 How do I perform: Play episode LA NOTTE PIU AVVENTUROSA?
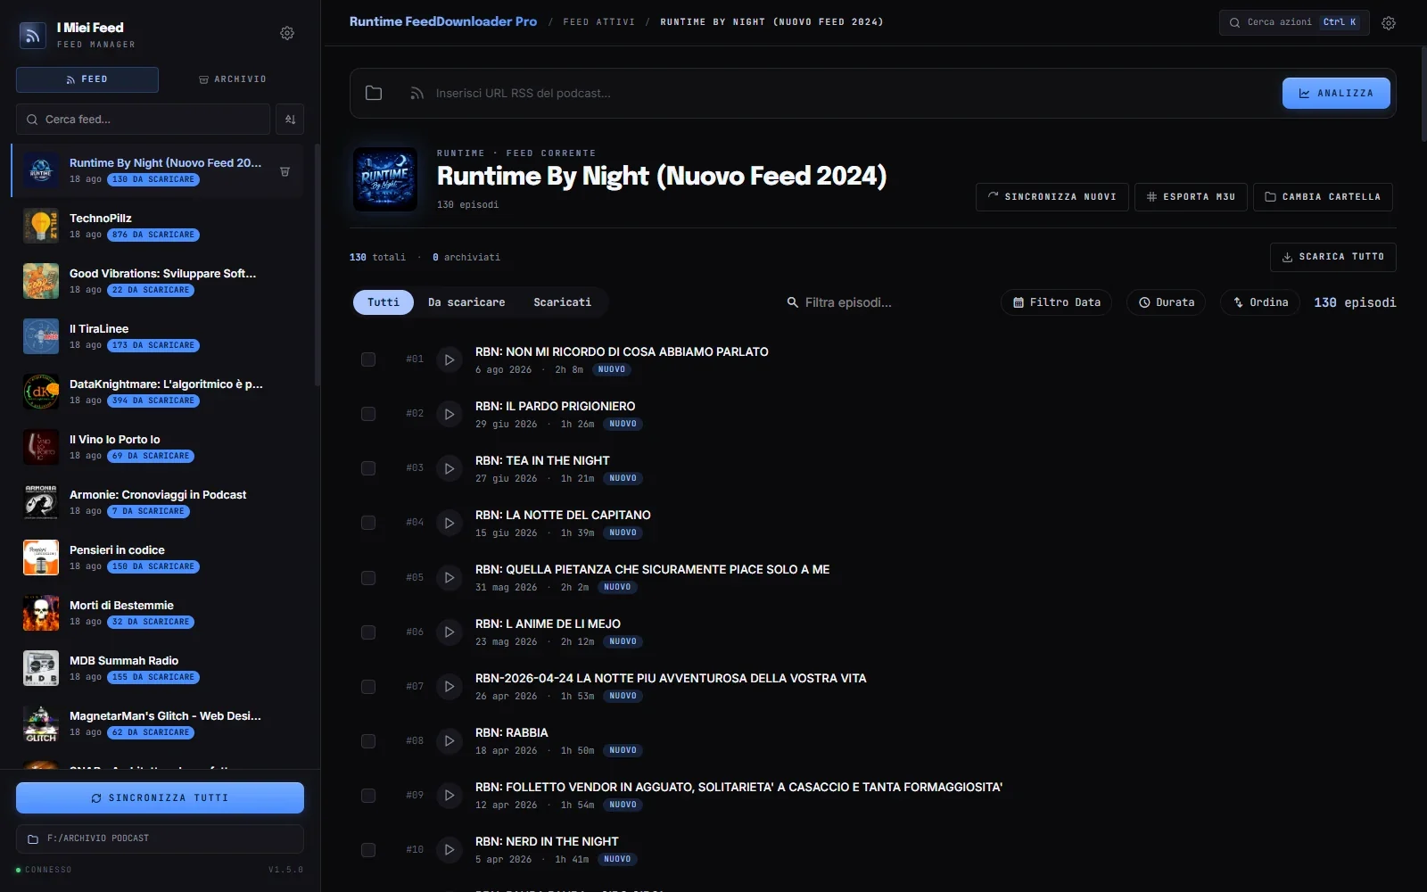450,686
